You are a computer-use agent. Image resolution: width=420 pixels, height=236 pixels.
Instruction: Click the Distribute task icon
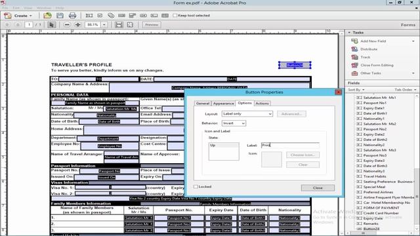pos(354,49)
